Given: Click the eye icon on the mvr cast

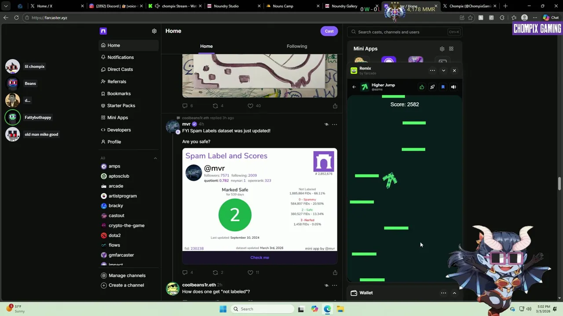Looking at the screenshot, I should pos(326,125).
